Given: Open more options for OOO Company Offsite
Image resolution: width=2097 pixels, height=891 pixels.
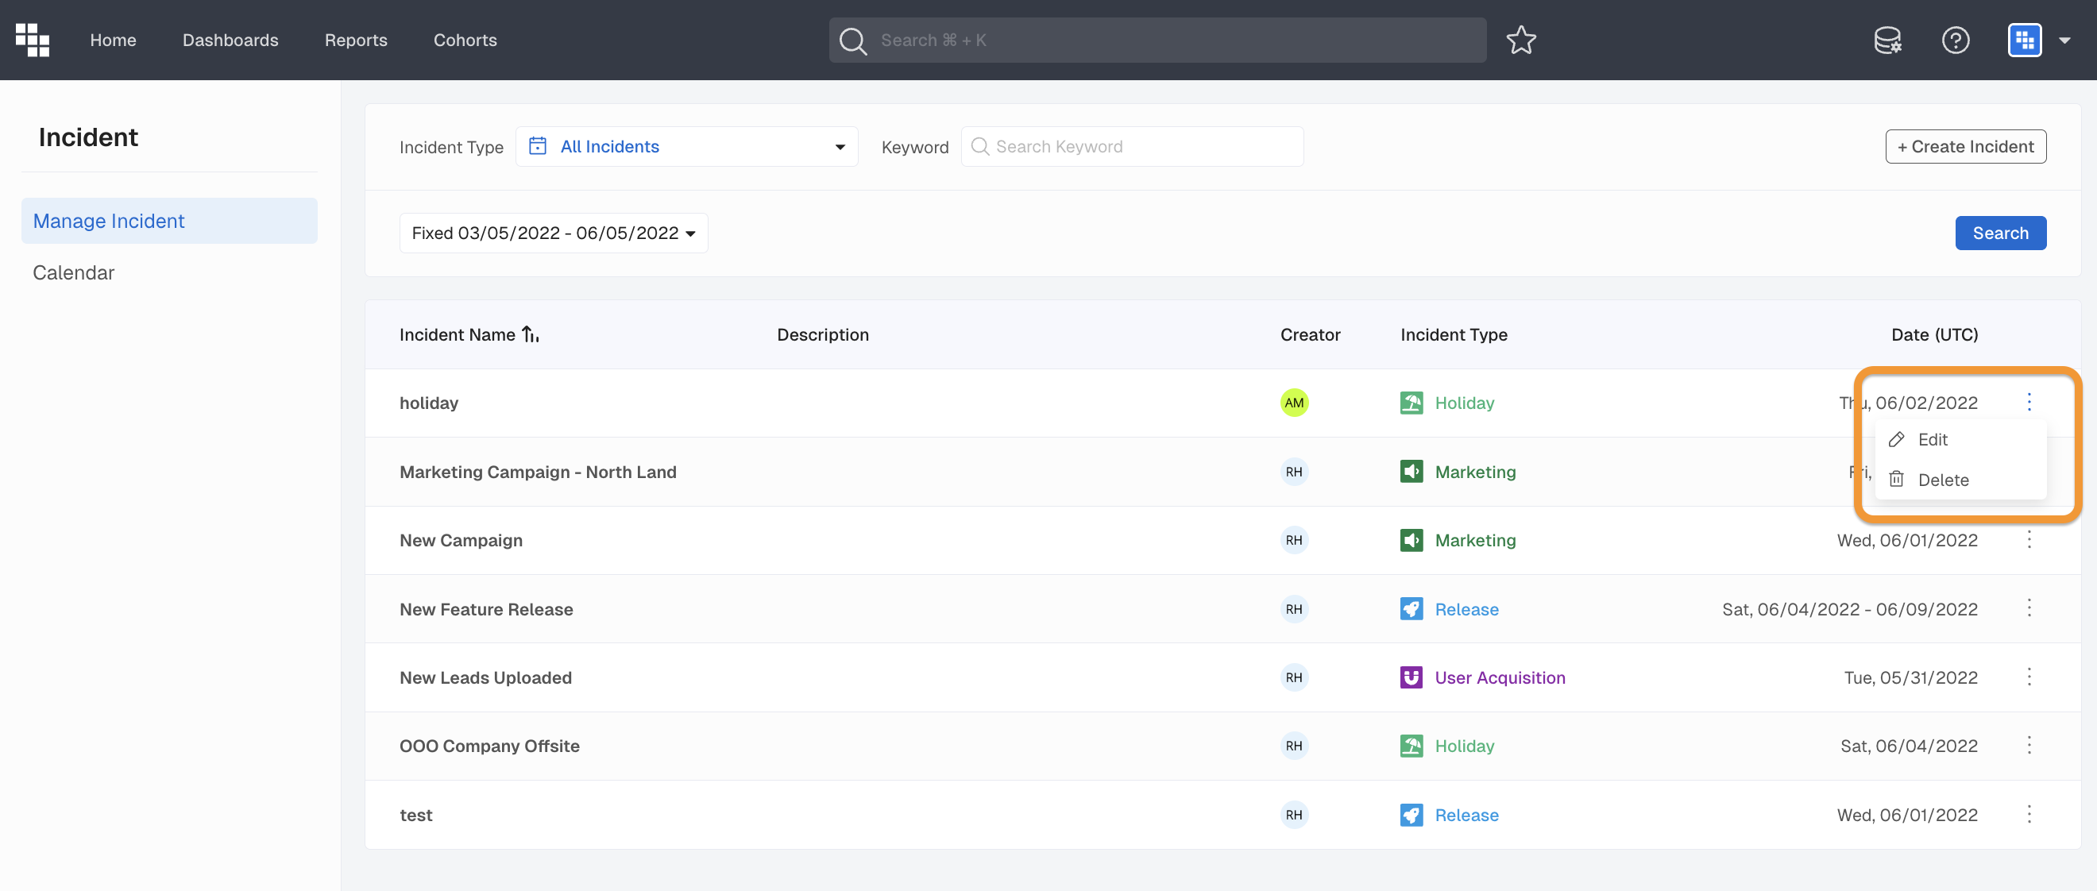Looking at the screenshot, I should click(2029, 746).
